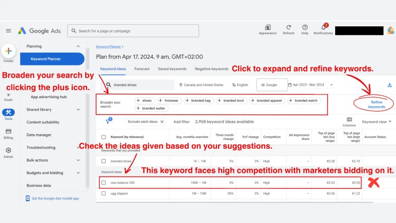
Task: Sort by YoY change column header
Action: tap(250, 137)
